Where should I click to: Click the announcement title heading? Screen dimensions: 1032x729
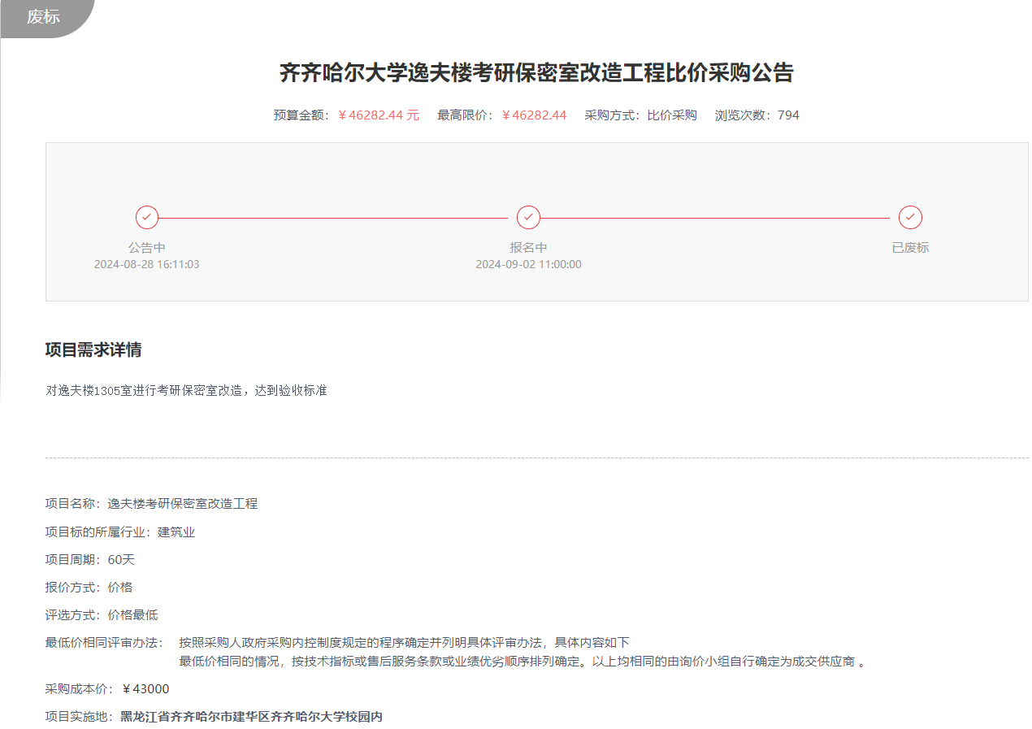(x=536, y=73)
